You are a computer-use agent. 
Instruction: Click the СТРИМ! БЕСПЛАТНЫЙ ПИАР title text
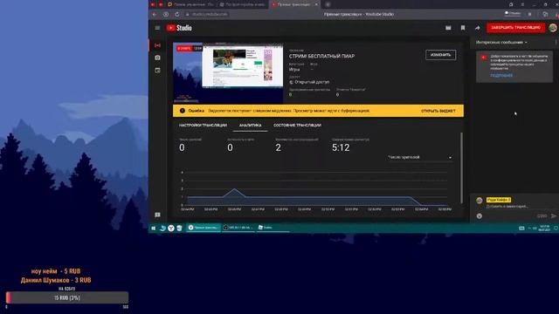point(321,56)
